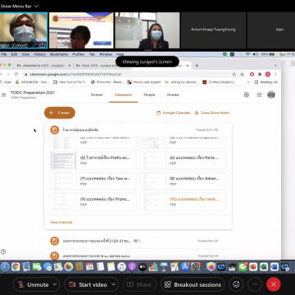Open the Breakout sessions panel

[193, 284]
